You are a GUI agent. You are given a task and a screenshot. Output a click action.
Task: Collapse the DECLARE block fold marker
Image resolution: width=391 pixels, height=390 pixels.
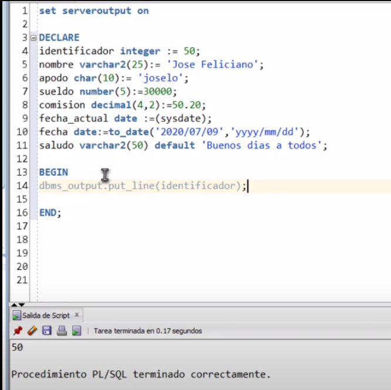(33, 38)
